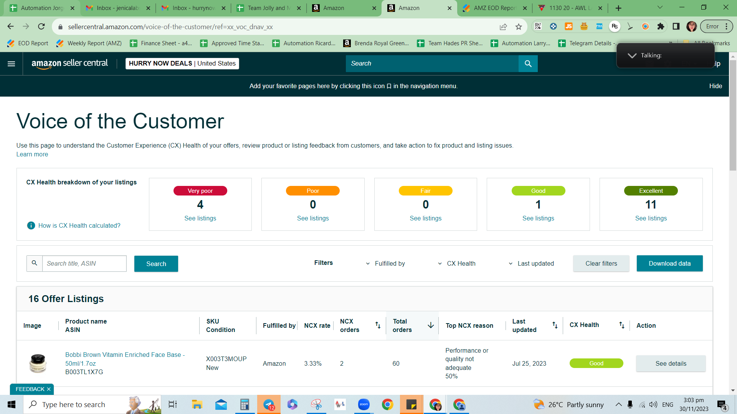This screenshot has width=737, height=414.
Task: Open the Calculator app in taskbar
Action: pos(245,404)
